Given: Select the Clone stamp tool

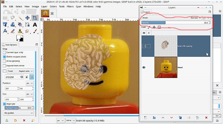Looking at the screenshot, I should [x=20, y=31].
